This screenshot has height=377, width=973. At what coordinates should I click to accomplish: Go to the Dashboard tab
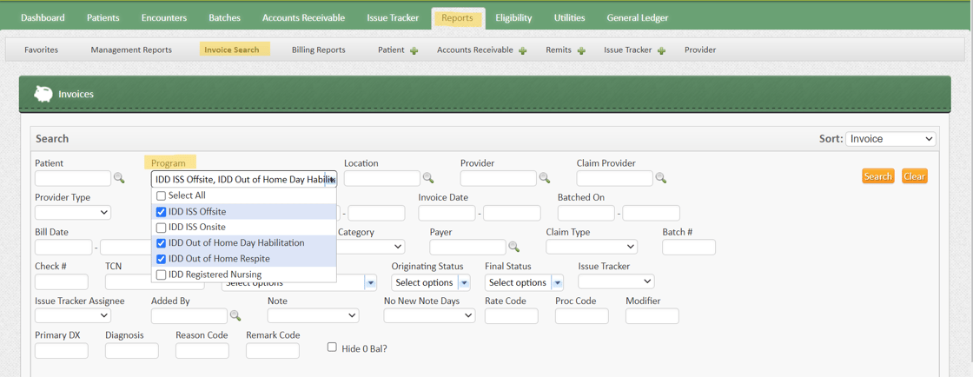(x=43, y=18)
